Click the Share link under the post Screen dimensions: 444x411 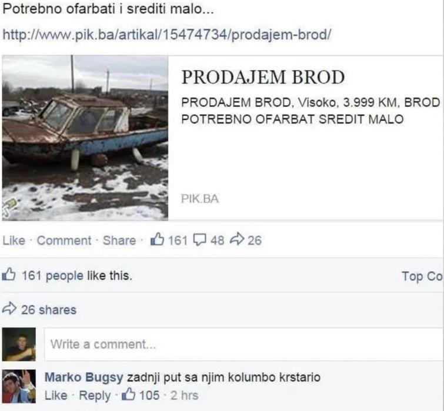pos(119,240)
